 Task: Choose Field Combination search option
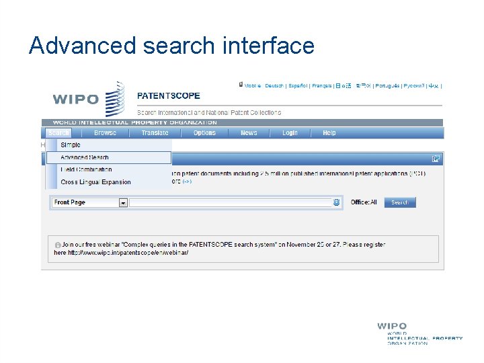[109, 169]
